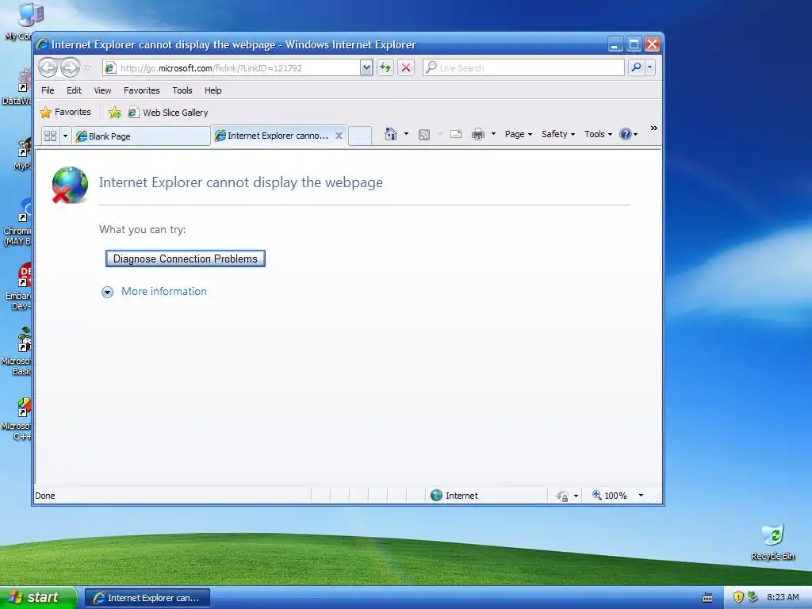This screenshot has height=609, width=812.
Task: Open zoom level dropdown arrow in status bar
Action: pyautogui.click(x=641, y=496)
